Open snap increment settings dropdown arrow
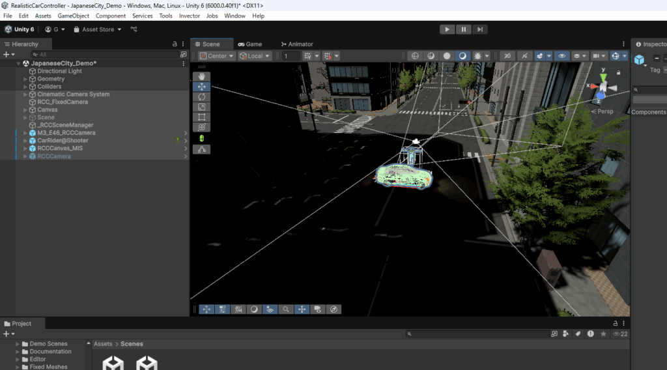The height and width of the screenshot is (370, 667). (337, 56)
